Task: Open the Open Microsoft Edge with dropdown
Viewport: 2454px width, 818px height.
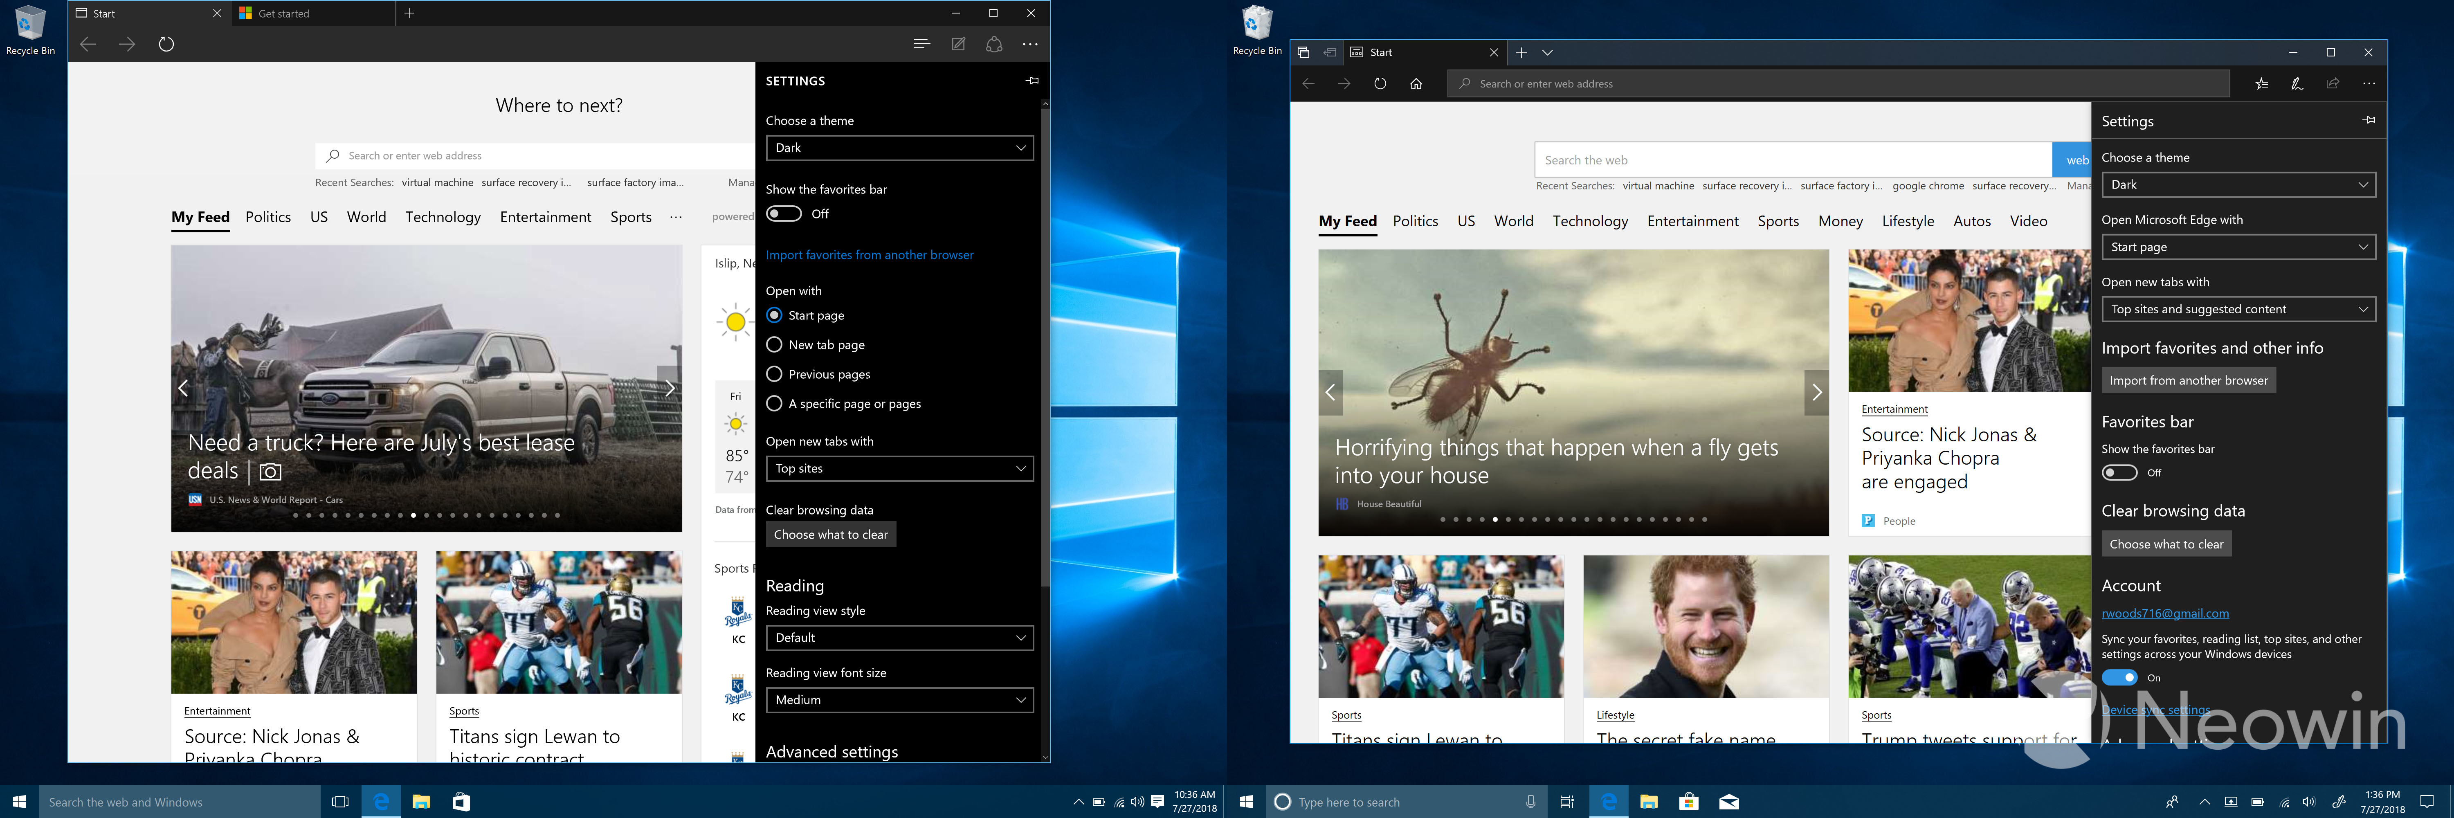Action: 2238,247
